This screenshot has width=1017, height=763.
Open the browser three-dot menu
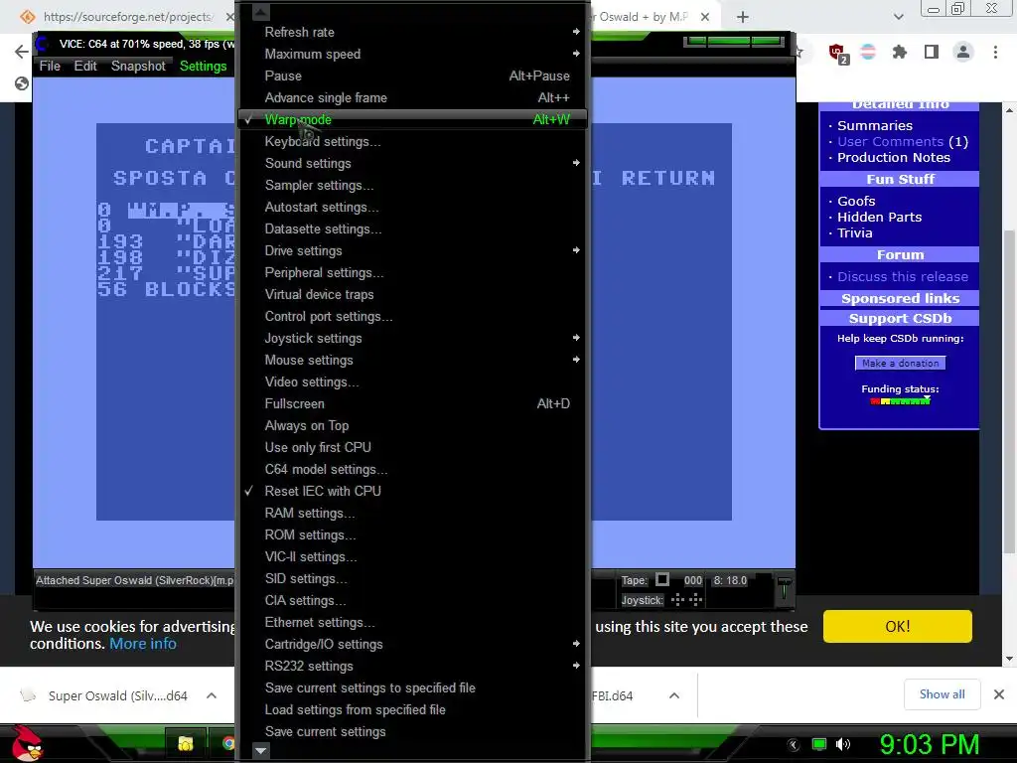pos(995,52)
